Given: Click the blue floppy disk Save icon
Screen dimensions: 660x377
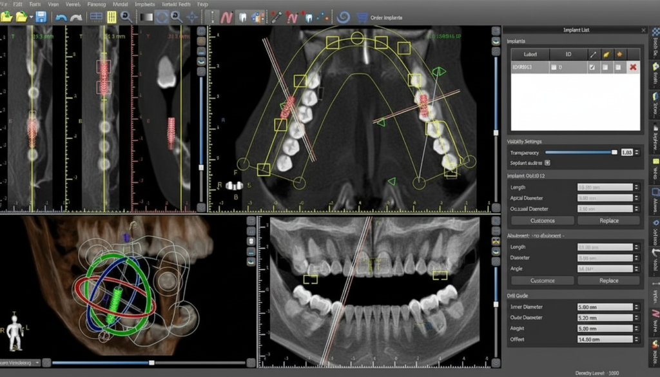Looking at the screenshot, I should pyautogui.click(x=41, y=17).
